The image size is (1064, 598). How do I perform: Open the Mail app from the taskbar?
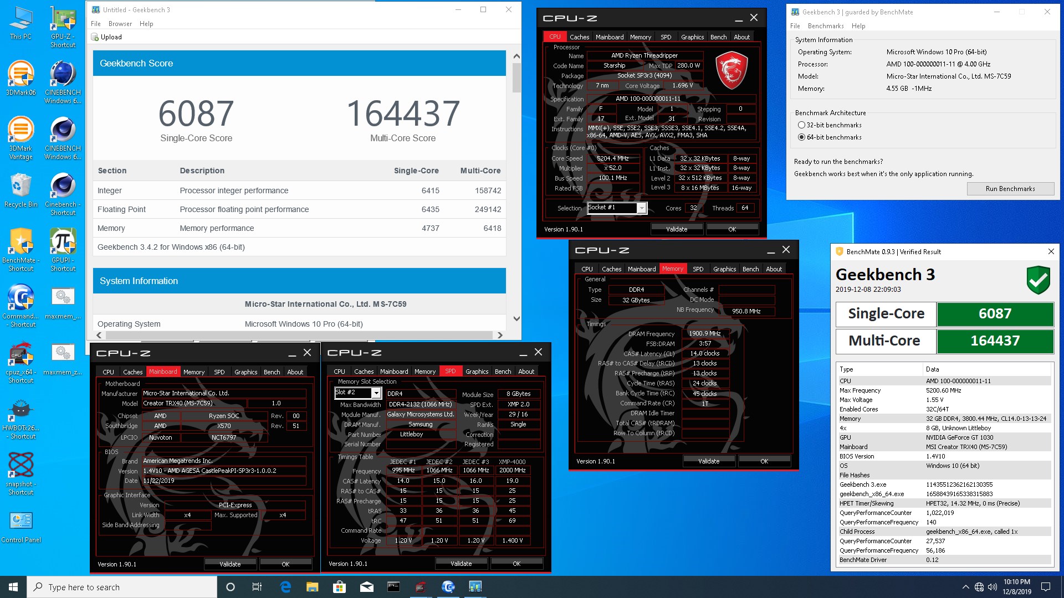pos(367,587)
